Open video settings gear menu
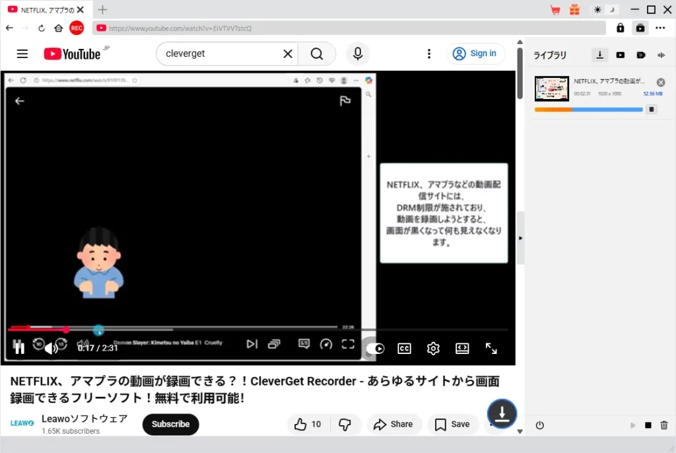This screenshot has height=453, width=676. [433, 349]
